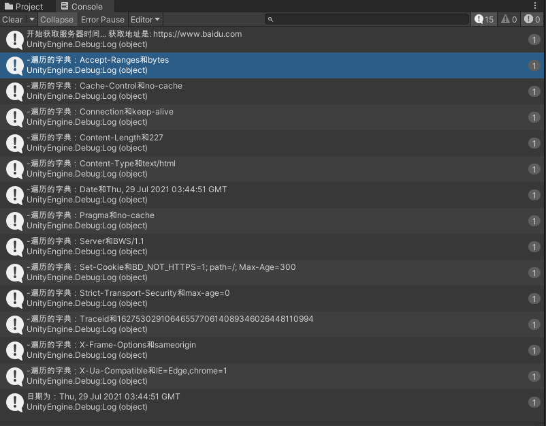
Task: Click the search magnifier icon
Action: coord(270,20)
